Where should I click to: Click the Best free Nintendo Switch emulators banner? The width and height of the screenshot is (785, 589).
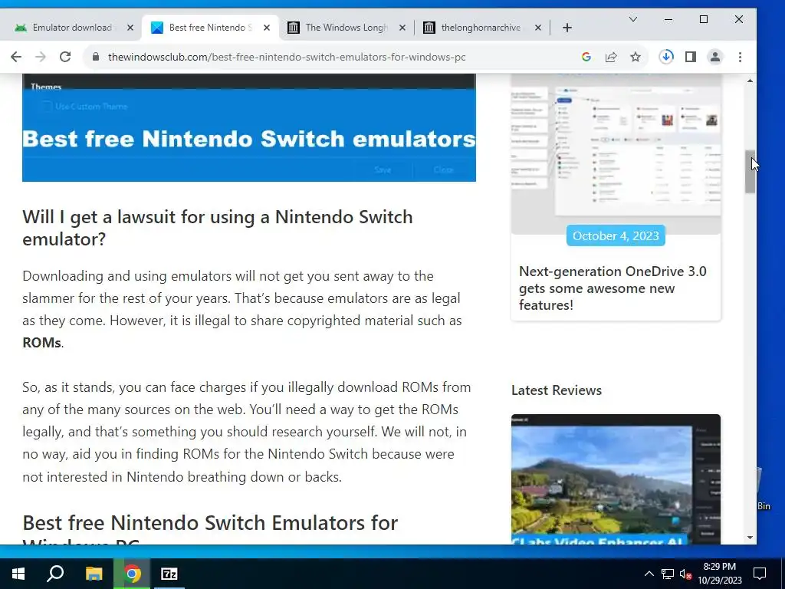249,128
